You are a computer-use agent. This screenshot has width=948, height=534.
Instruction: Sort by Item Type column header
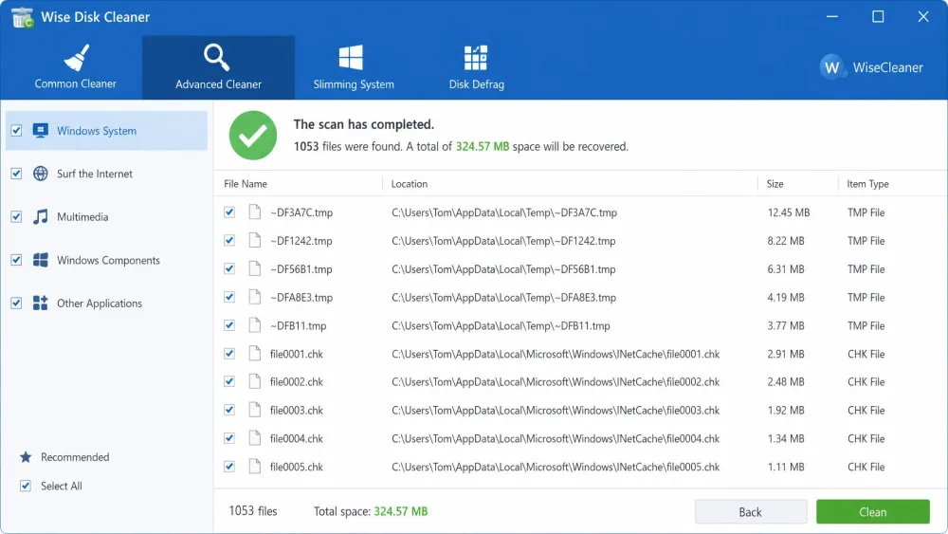pyautogui.click(x=867, y=184)
